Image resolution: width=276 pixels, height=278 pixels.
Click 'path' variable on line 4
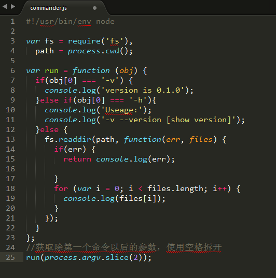(x=45, y=51)
